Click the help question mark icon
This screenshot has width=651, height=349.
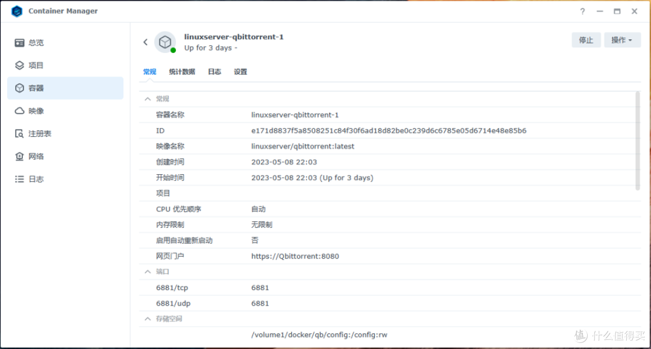(x=582, y=11)
